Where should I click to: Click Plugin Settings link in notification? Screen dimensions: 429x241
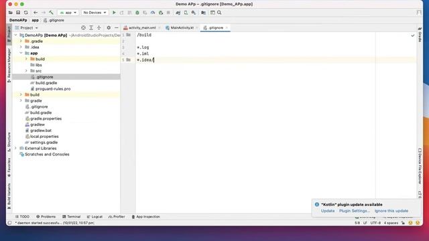(x=355, y=211)
